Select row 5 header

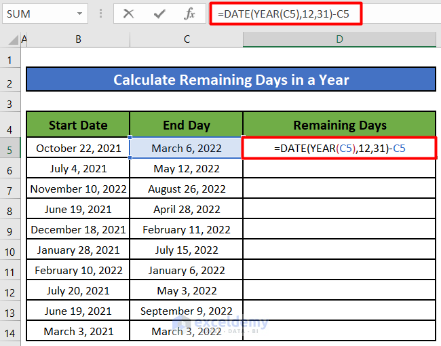(10, 149)
